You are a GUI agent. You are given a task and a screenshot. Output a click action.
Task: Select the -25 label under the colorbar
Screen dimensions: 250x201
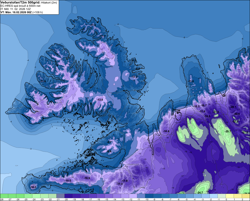(x=26, y=200)
